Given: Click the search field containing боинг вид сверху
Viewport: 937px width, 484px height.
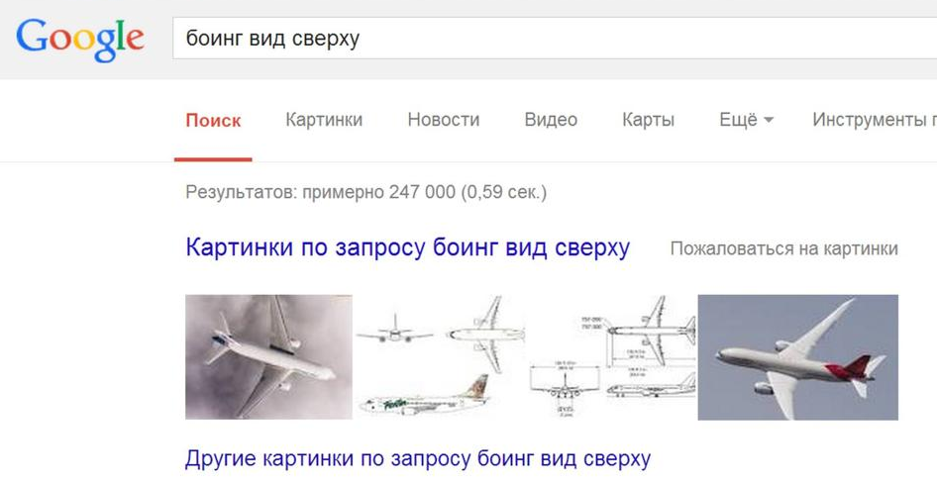Looking at the screenshot, I should point(555,39).
